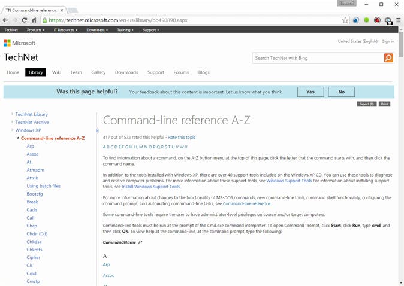The image size is (404, 286).
Task: Open Cacls in the sidebar tree
Action: click(32, 210)
